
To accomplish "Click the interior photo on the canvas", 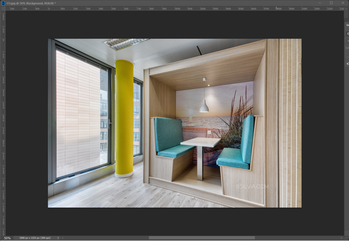I will point(175,123).
